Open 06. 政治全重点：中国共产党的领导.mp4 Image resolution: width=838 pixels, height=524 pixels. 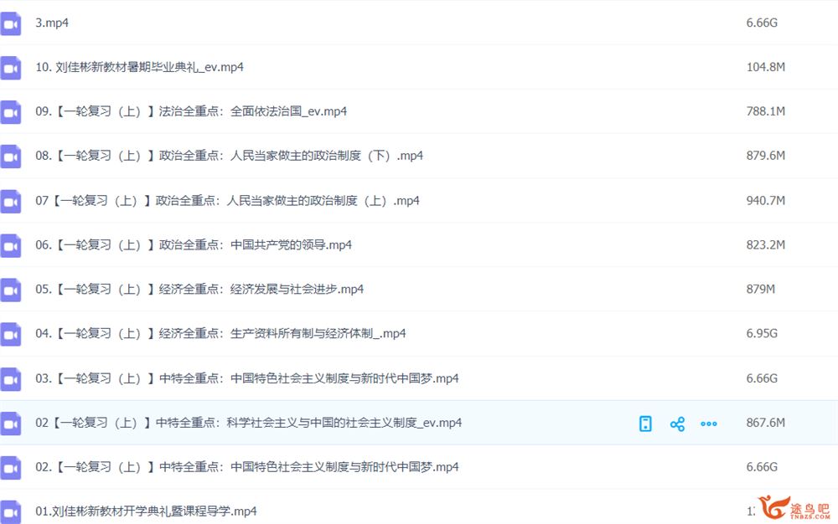click(194, 245)
